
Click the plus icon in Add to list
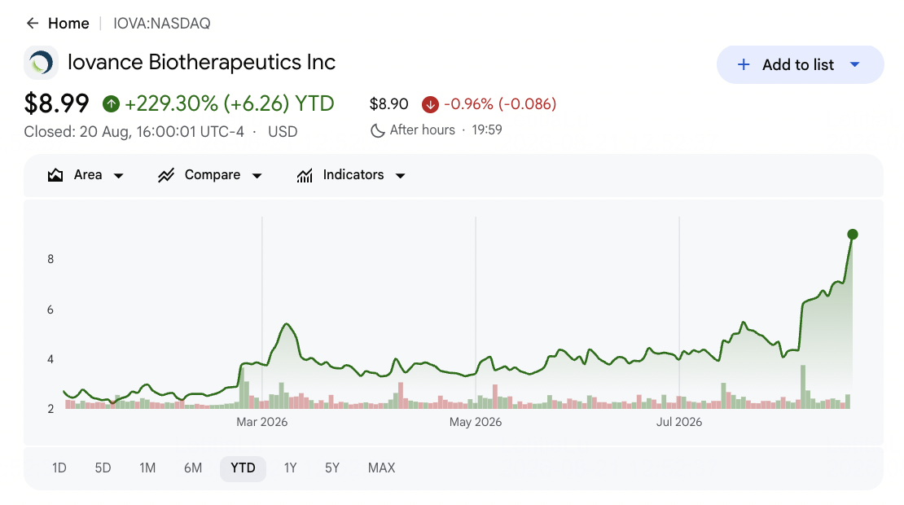(x=744, y=64)
